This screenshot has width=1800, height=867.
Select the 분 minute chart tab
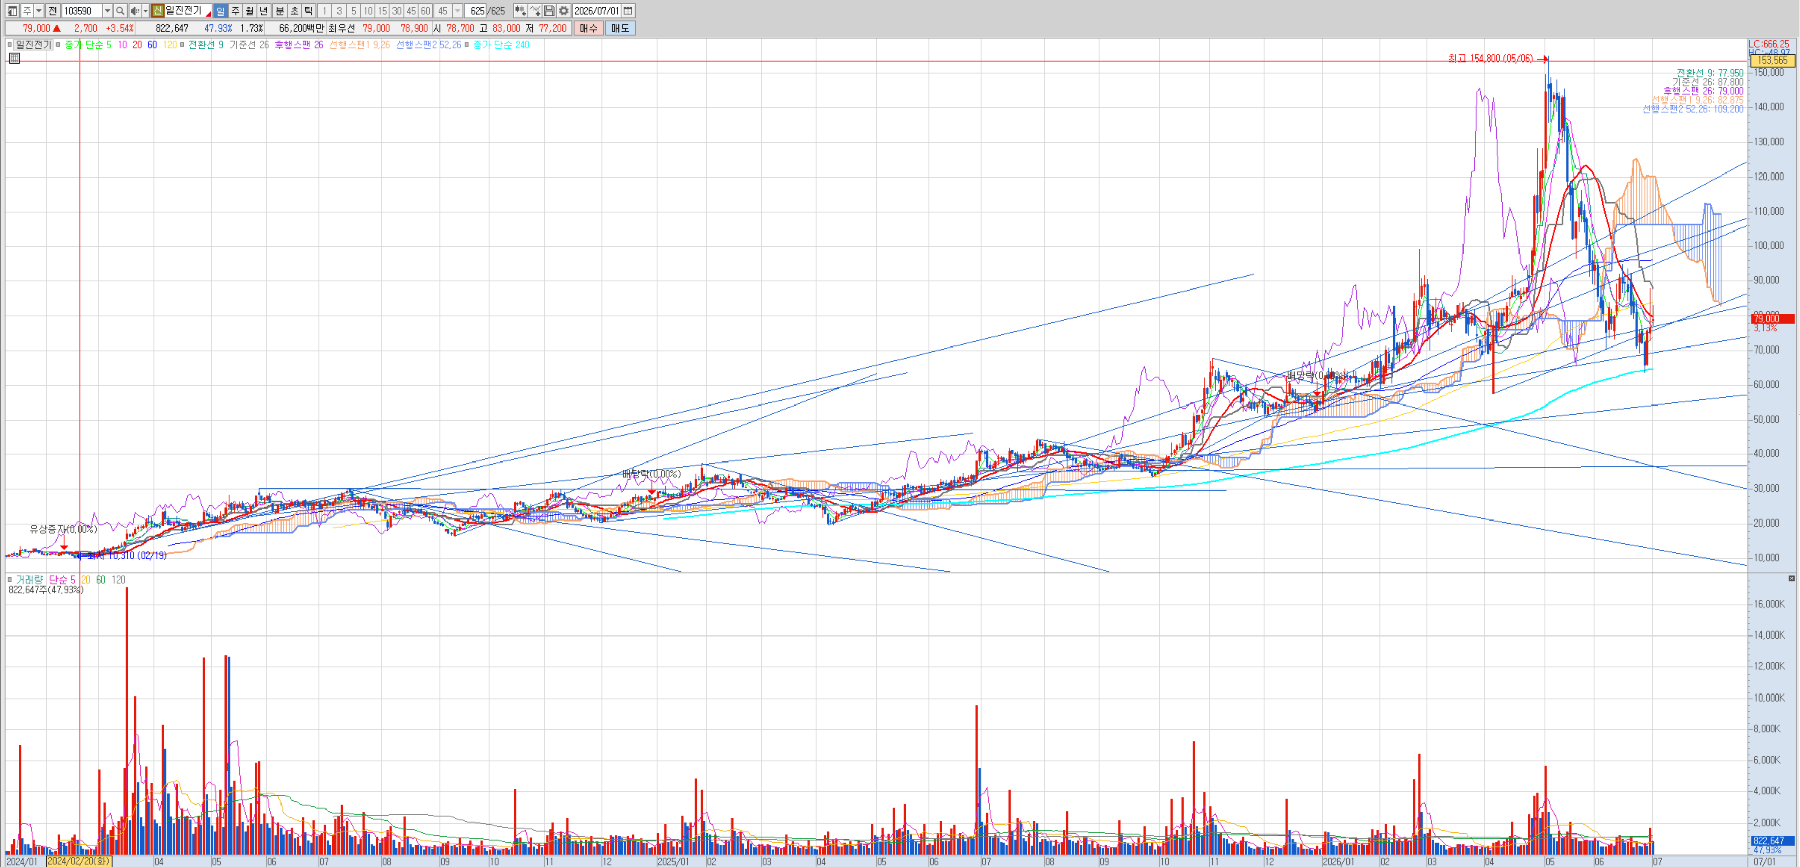[279, 11]
